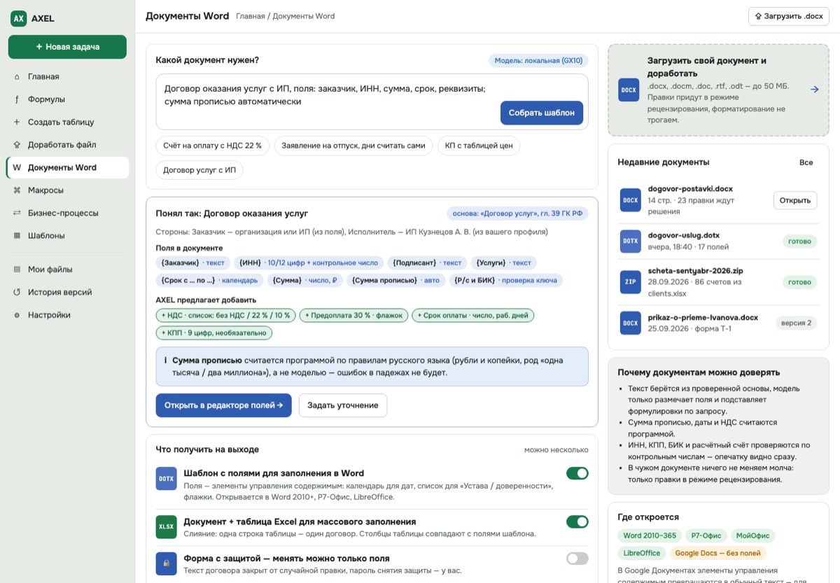
Task: Select scheta-sentyabr-2026.zip file name
Action: (696, 270)
